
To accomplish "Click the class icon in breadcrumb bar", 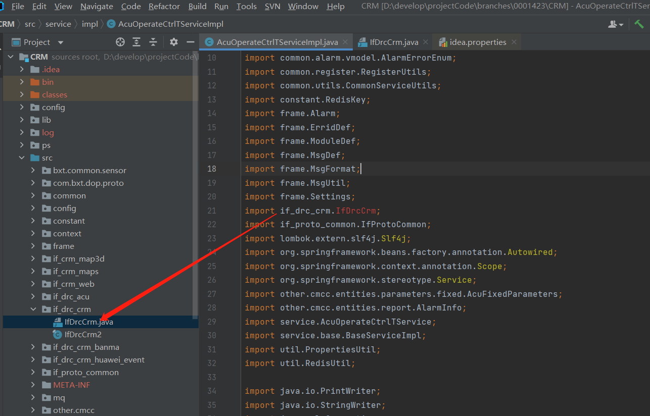I will click(111, 24).
